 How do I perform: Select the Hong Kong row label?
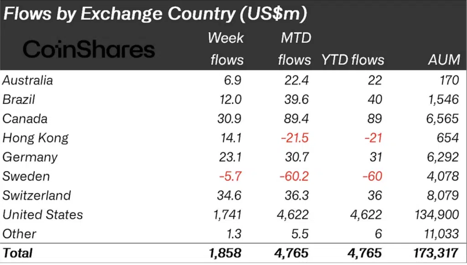(35, 138)
